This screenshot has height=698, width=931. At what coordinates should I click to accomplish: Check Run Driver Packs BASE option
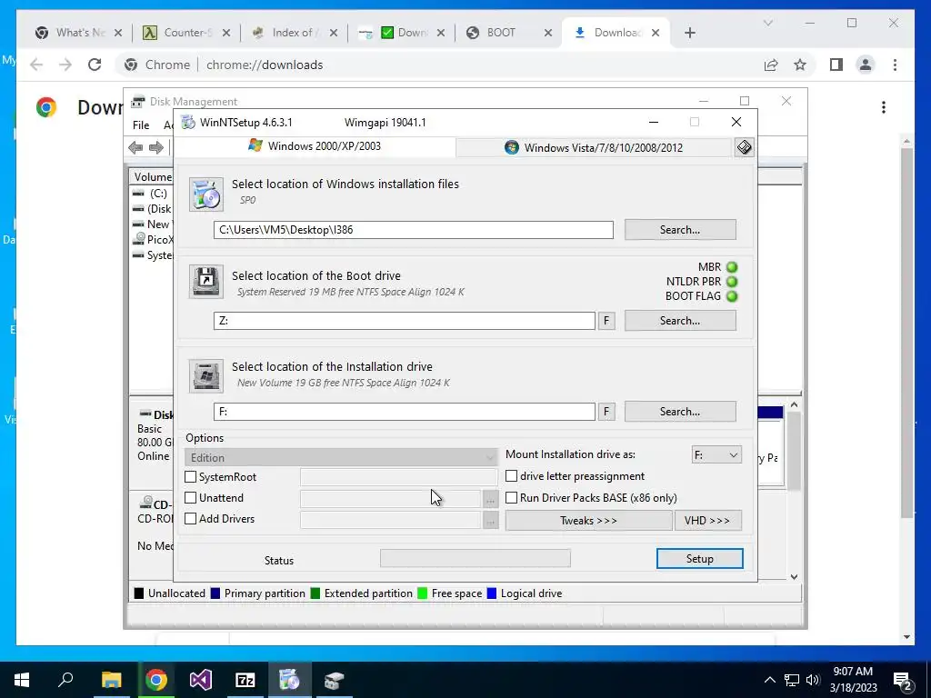point(511,498)
